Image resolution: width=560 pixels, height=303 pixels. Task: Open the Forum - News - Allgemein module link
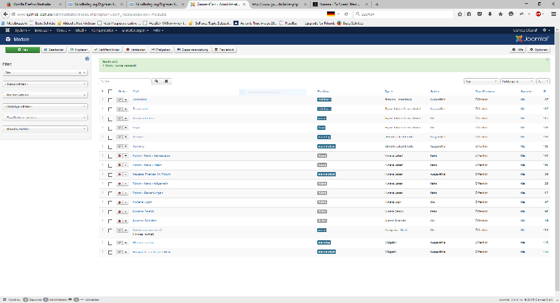(150, 183)
